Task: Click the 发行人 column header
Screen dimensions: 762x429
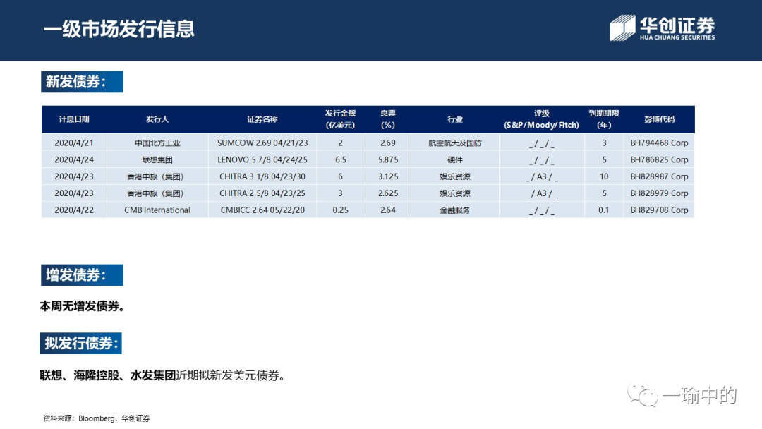Action: (157, 119)
